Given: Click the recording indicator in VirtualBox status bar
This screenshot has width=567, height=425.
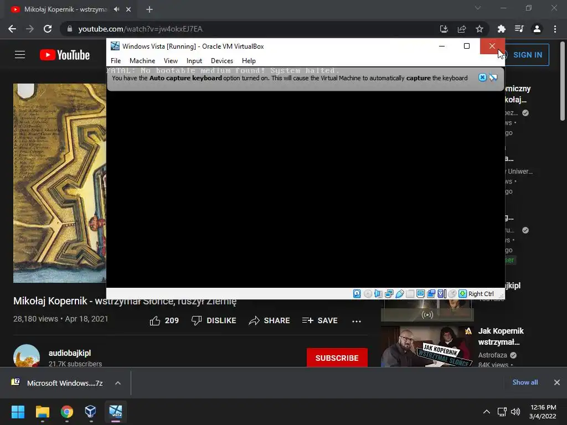Looking at the screenshot, I should (x=431, y=294).
